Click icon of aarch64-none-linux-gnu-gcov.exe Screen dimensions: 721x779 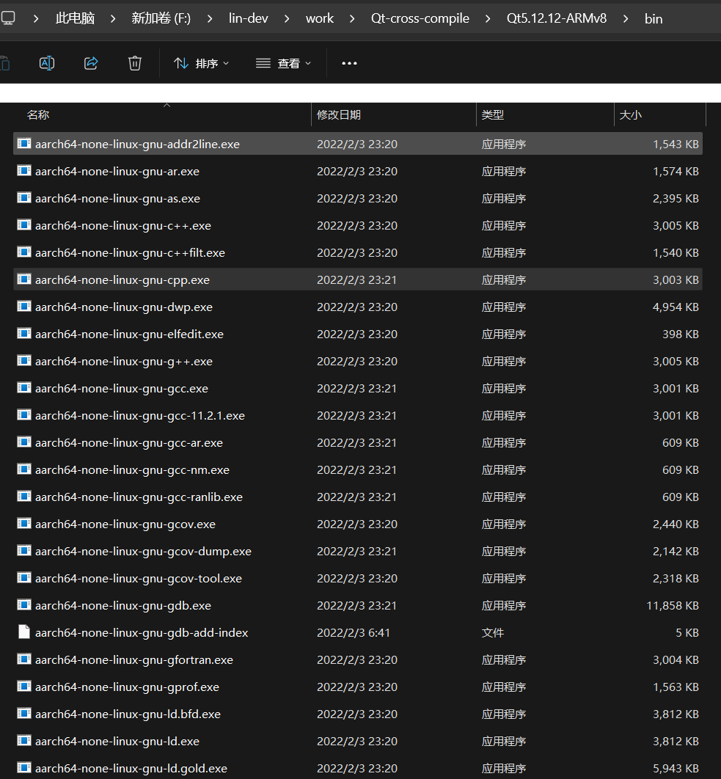coord(24,524)
